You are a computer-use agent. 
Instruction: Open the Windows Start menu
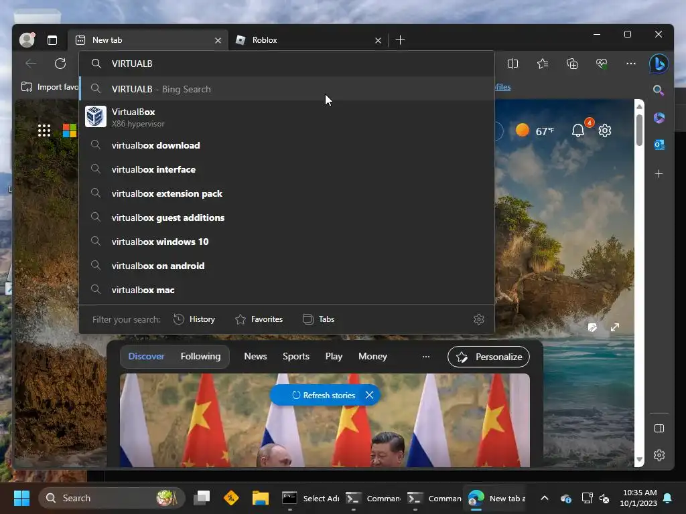[21, 498]
